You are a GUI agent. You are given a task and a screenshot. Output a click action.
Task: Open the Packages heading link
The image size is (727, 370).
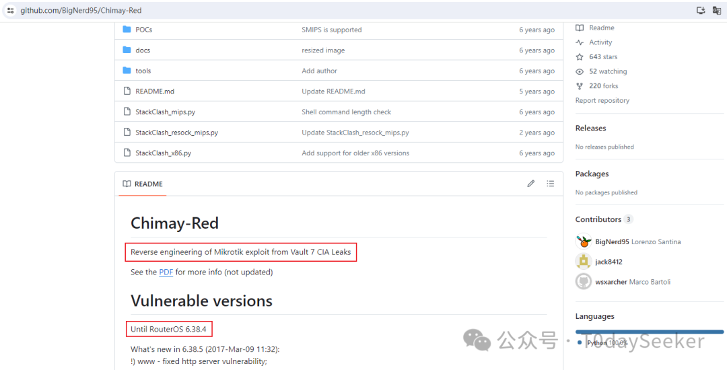[x=592, y=174]
